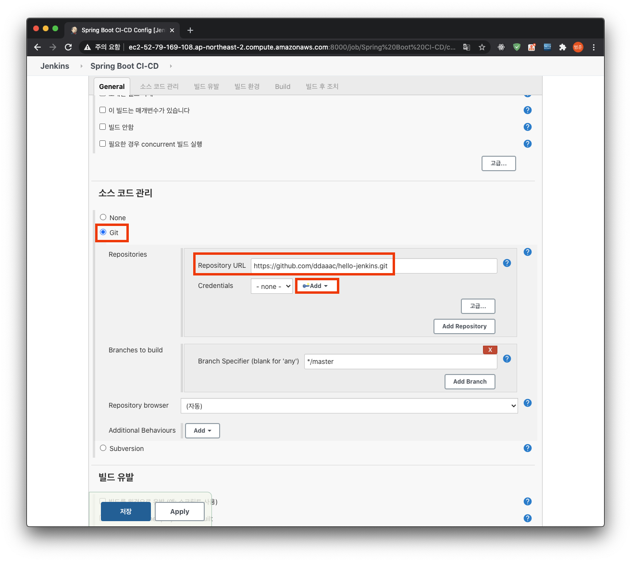Open help for Repository URL field
This screenshot has width=631, height=562.
tap(507, 263)
